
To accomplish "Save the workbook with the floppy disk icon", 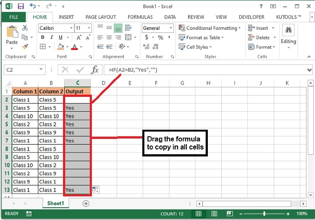I will click(21, 6).
